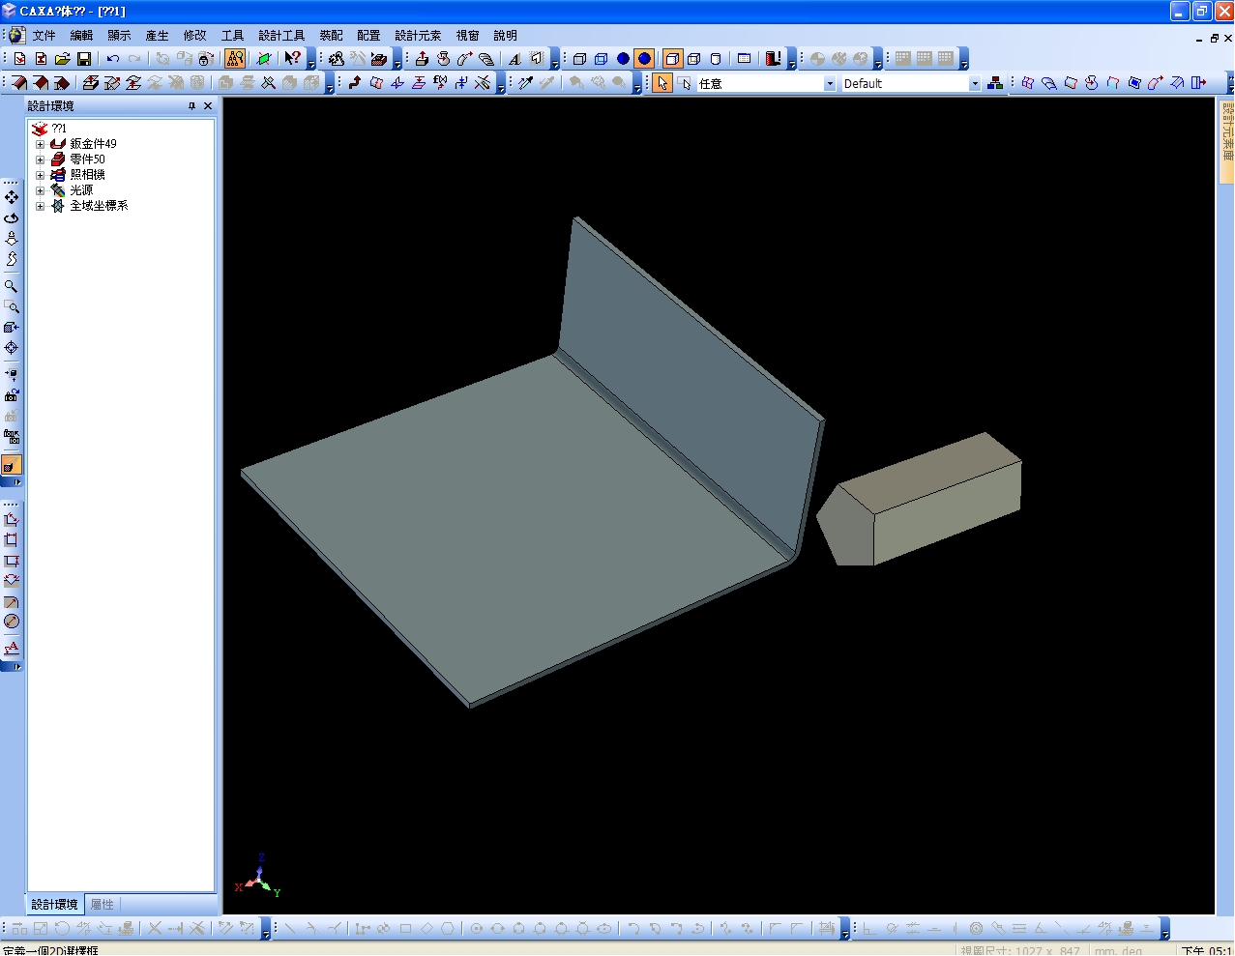Click the black bent arrow icon
Screen dimensions: 1235x956
(x=355, y=83)
